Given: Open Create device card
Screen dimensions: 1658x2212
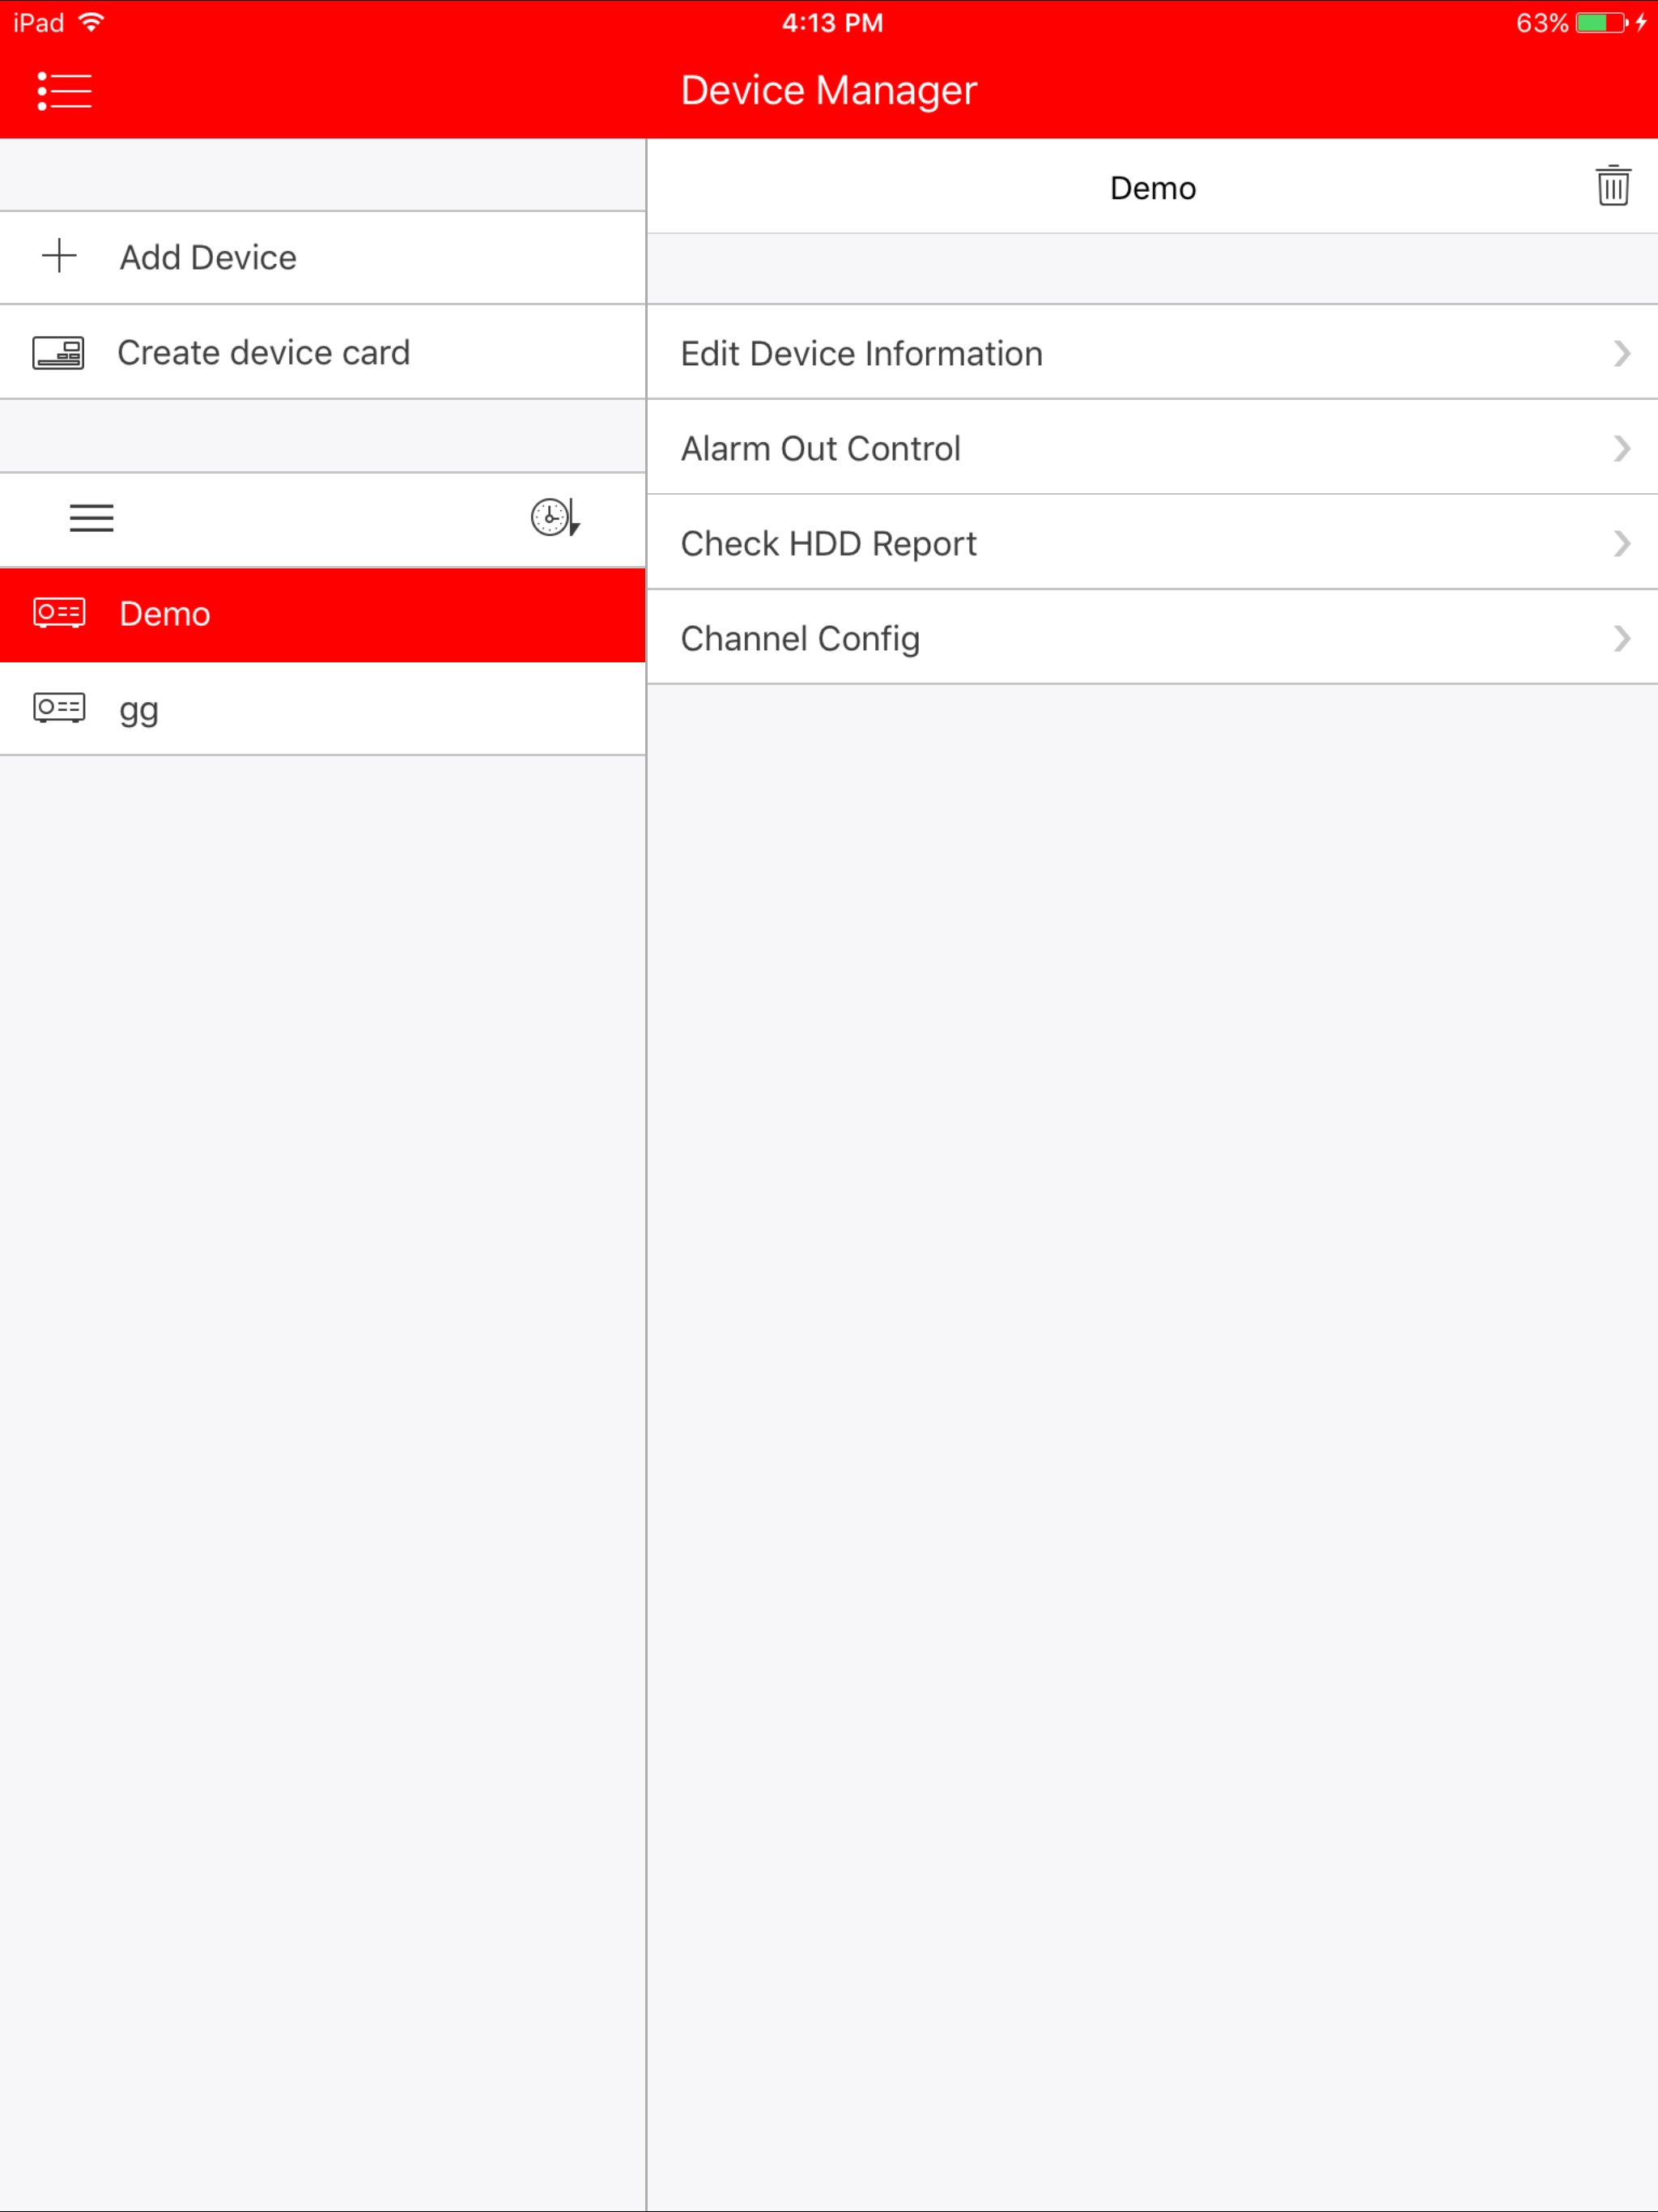Looking at the screenshot, I should point(263,353).
